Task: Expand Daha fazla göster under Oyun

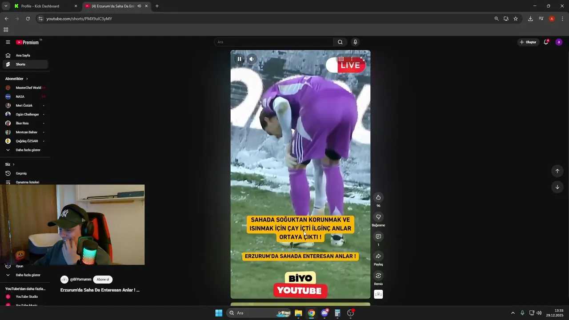Action: 25,275
